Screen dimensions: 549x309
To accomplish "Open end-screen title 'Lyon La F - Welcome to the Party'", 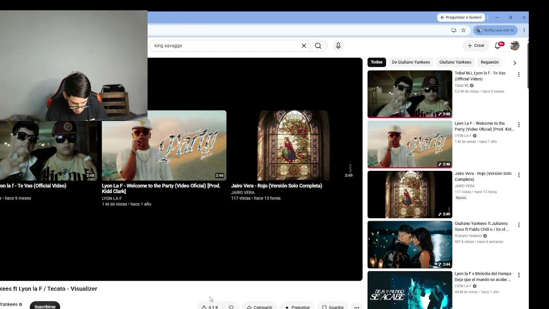I will click(161, 188).
